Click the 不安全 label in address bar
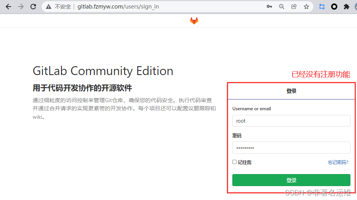Viewport: 357px width, 200px height. click(x=63, y=7)
